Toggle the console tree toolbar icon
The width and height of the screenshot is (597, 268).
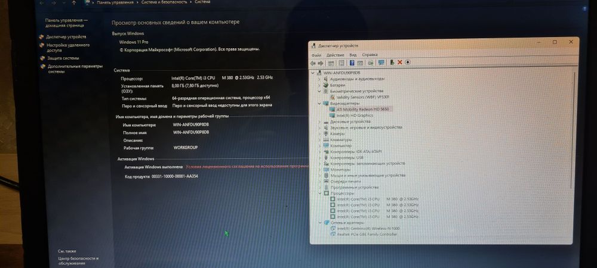click(x=331, y=63)
